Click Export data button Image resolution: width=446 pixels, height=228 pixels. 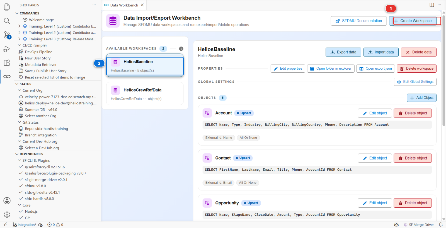click(343, 52)
